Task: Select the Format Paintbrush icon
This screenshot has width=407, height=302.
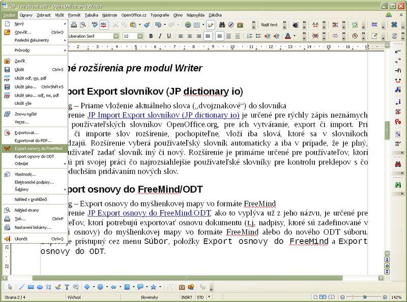Action: pyautogui.click(x=147, y=24)
